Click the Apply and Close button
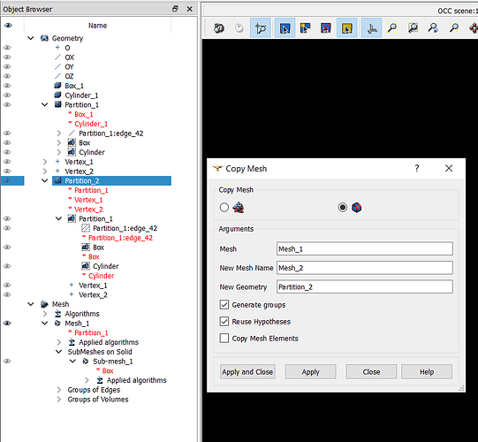Viewport: 478px width, 442px height. (x=247, y=372)
